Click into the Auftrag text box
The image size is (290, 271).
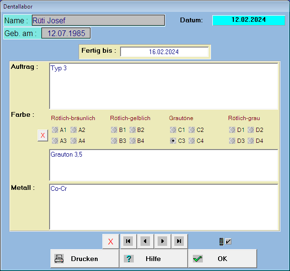point(163,86)
